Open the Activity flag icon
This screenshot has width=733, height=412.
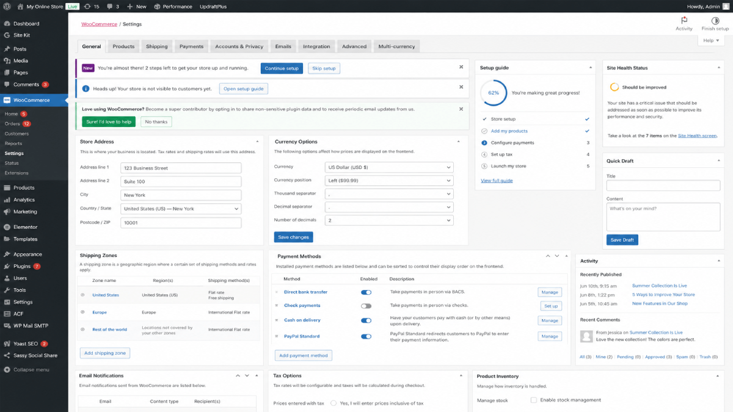[x=684, y=24]
